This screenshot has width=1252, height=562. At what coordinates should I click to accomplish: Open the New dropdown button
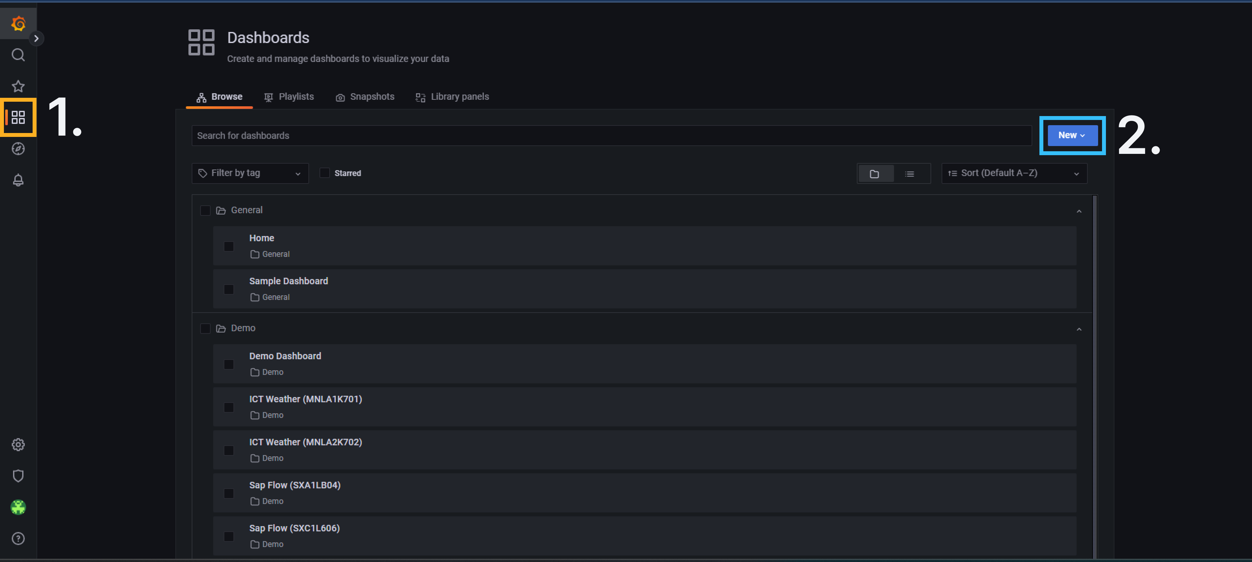1072,136
